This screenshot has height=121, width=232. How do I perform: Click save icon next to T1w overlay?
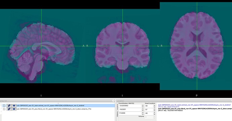click(4, 109)
